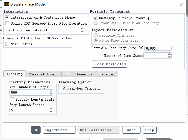Turn off High-Res Tracking
The height and width of the screenshot is (140, 188).
pyautogui.click(x=64, y=88)
